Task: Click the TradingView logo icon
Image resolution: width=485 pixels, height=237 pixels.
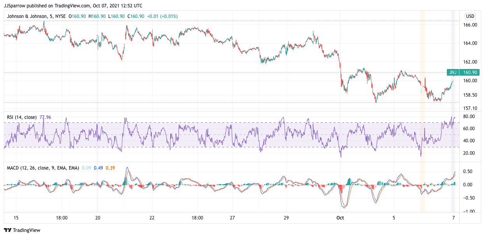Action: pos(8,230)
